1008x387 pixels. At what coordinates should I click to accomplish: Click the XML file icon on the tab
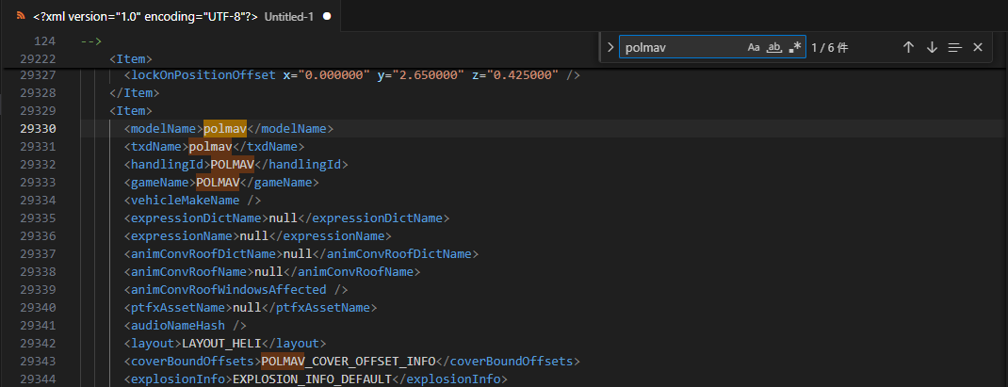(20, 17)
